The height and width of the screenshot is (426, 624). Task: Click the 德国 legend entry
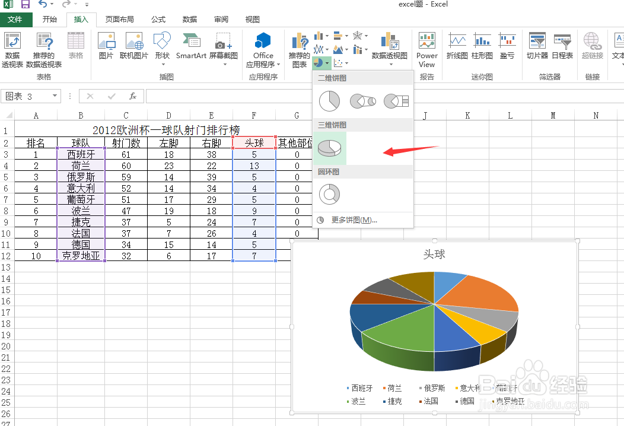(x=464, y=401)
